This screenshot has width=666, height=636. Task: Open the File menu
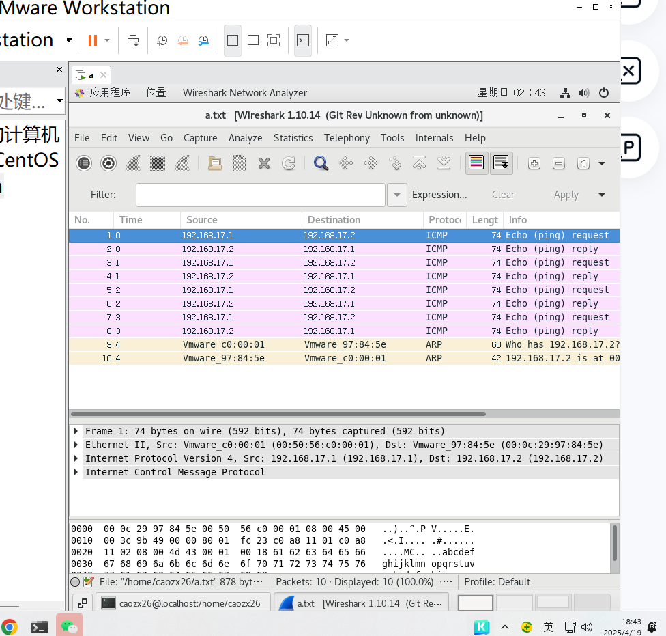82,138
